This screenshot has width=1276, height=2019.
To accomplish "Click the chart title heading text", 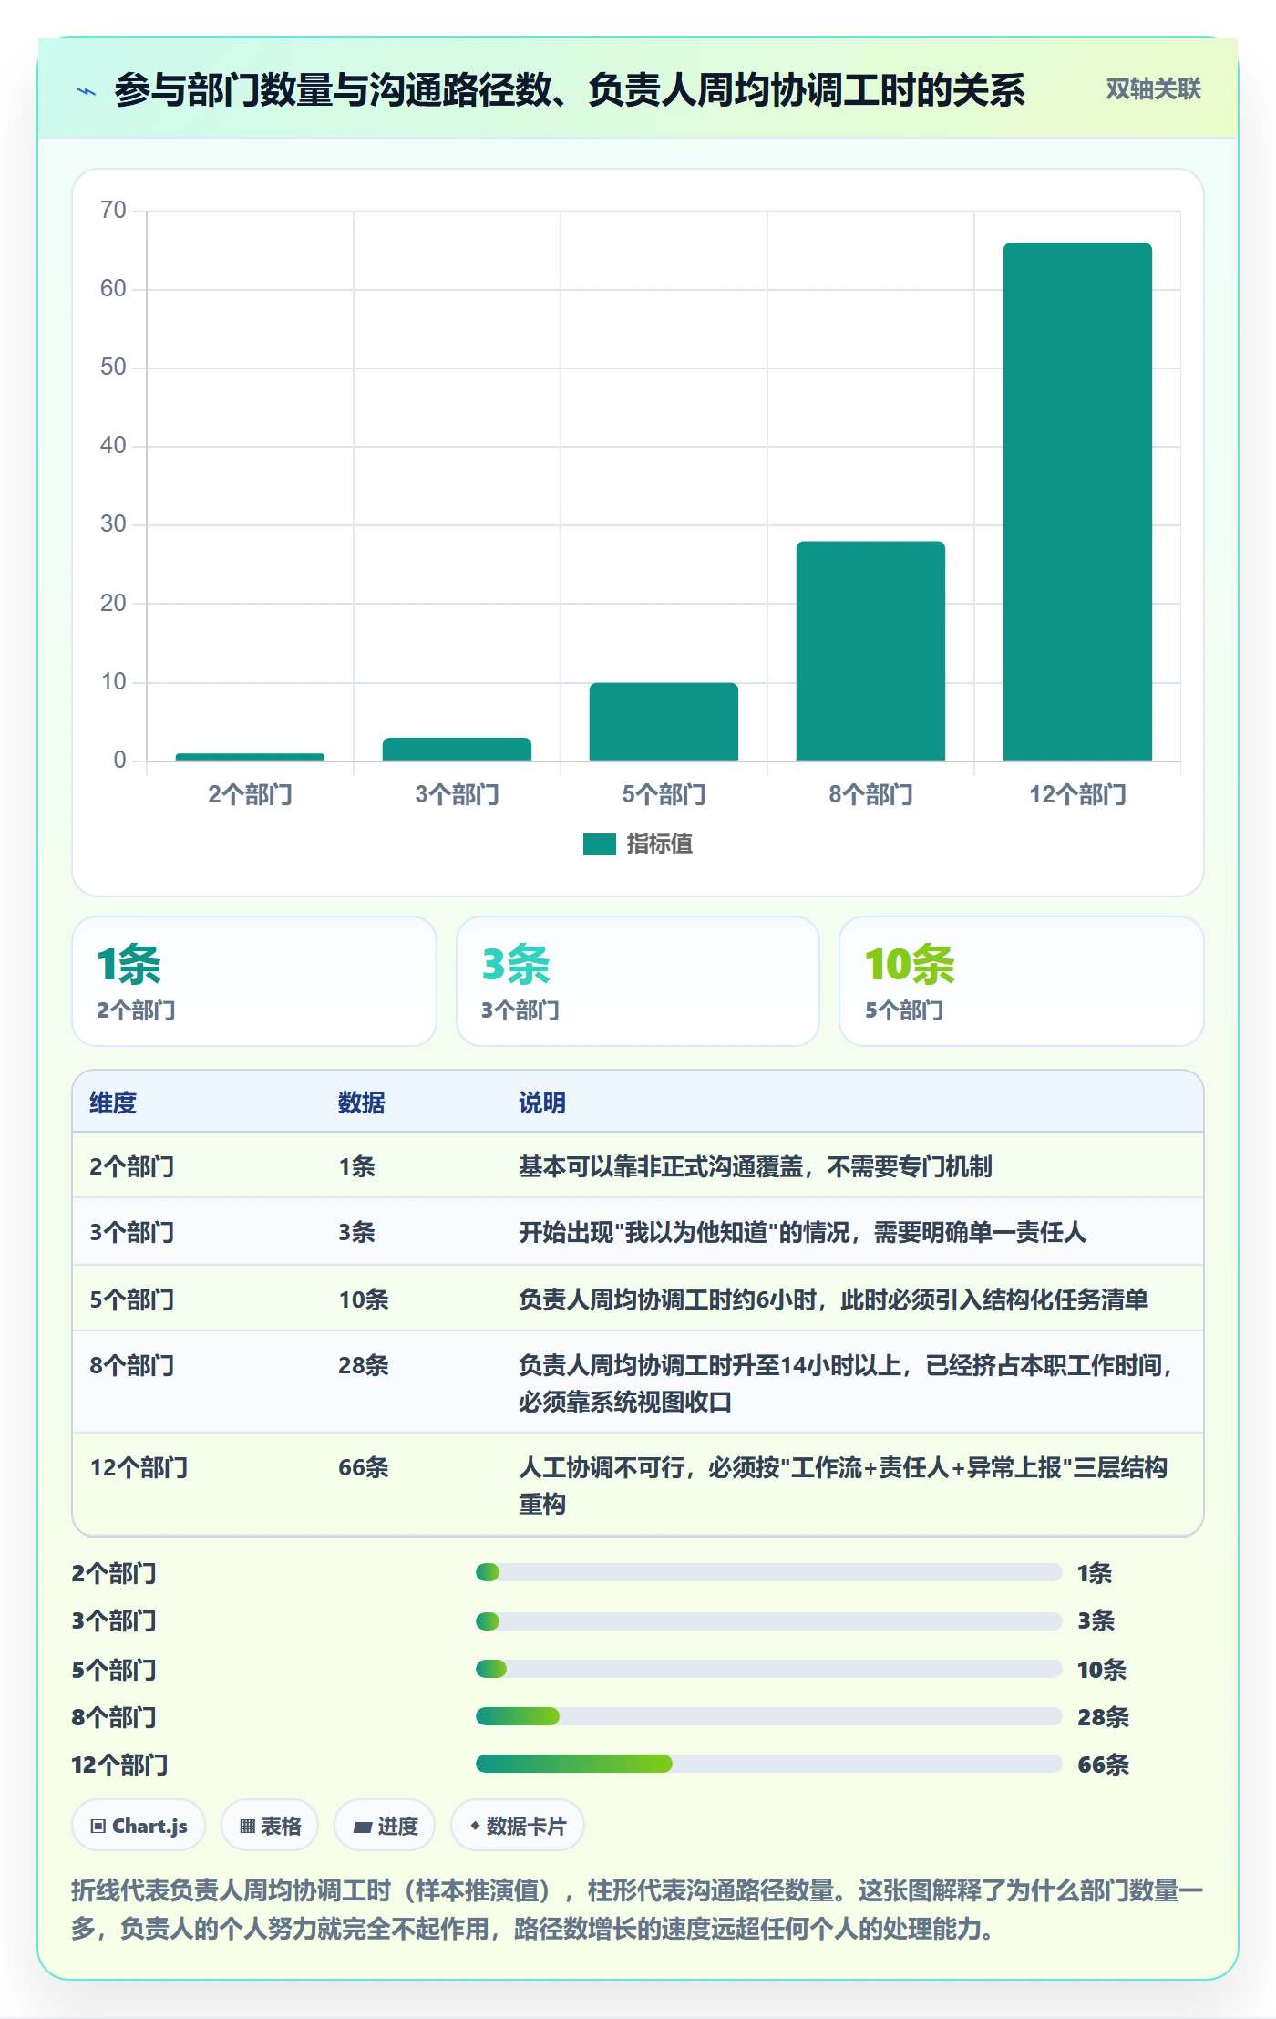I will point(570,90).
